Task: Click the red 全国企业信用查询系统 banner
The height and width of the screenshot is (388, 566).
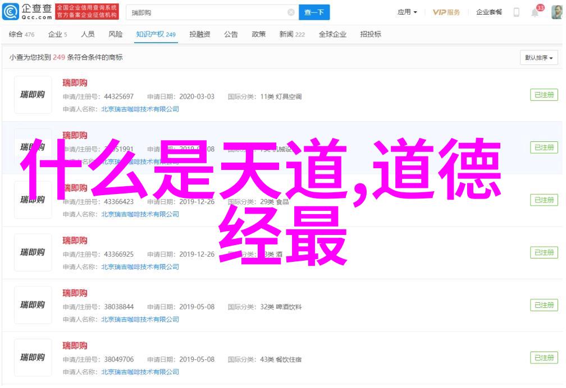Action: 87,12
